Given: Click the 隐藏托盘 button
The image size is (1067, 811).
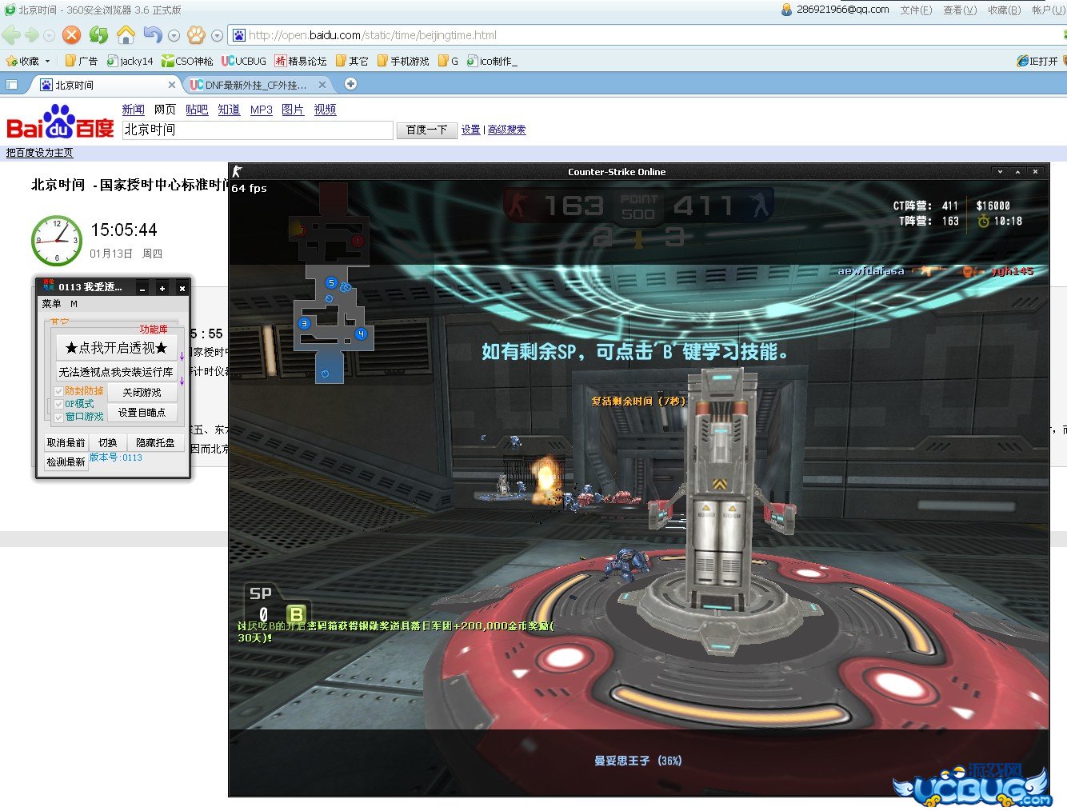Looking at the screenshot, I should (x=156, y=443).
